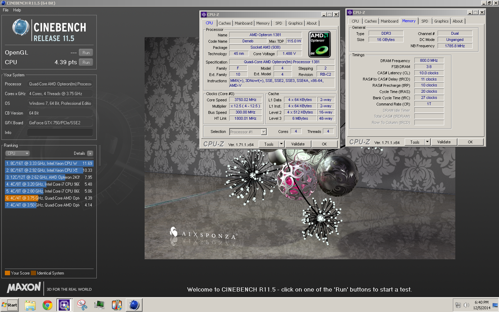Click the orange Your Score legend swatch
The width and height of the screenshot is (499, 312).
coord(7,273)
